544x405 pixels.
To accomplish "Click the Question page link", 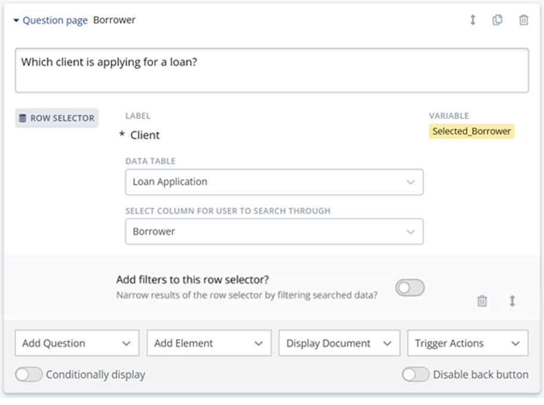I will [x=55, y=20].
